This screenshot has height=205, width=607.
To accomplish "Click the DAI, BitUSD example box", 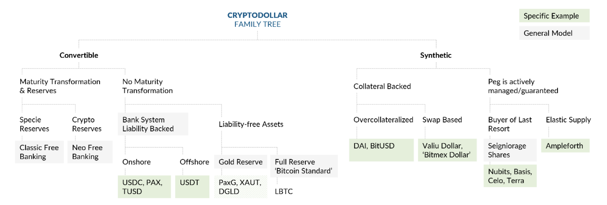I will point(381,150).
